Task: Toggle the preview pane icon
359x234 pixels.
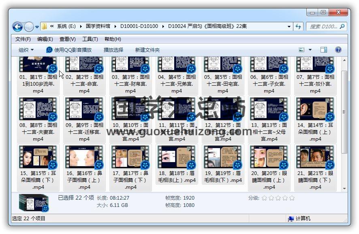Action: 323,50
